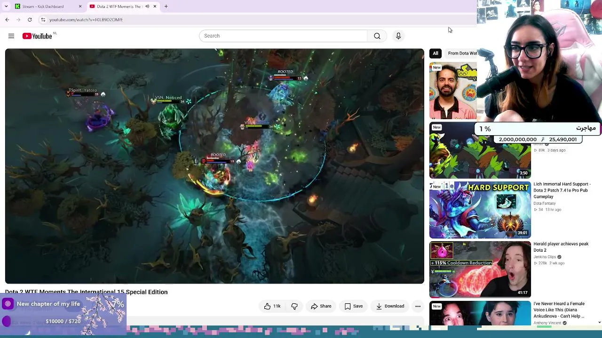Download the video
Screen dimensions: 602x338
[390, 307]
